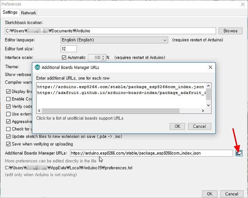The width and height of the screenshot is (248, 198).
Task: Switch to the Network tab
Action: click(29, 13)
